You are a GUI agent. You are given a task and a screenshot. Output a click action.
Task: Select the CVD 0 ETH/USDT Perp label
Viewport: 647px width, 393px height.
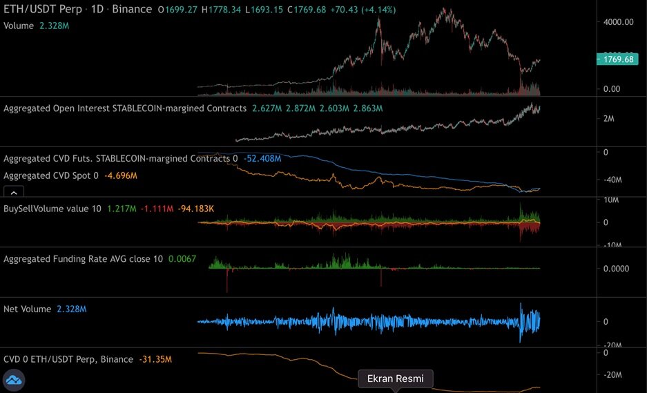click(68, 359)
